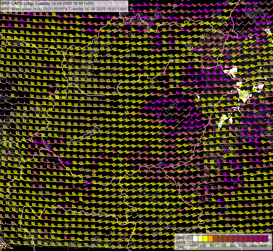Image resolution: width=273 pixels, height=251 pixels.
Task: Choose the orange swatch in the CAPE legend
Action: pos(210,238)
